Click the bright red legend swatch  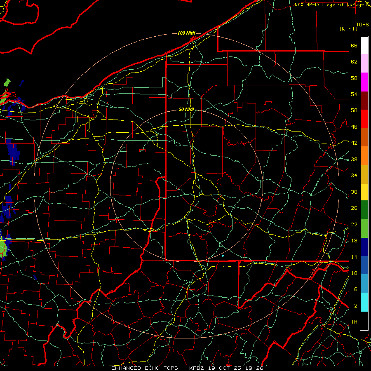364,119
